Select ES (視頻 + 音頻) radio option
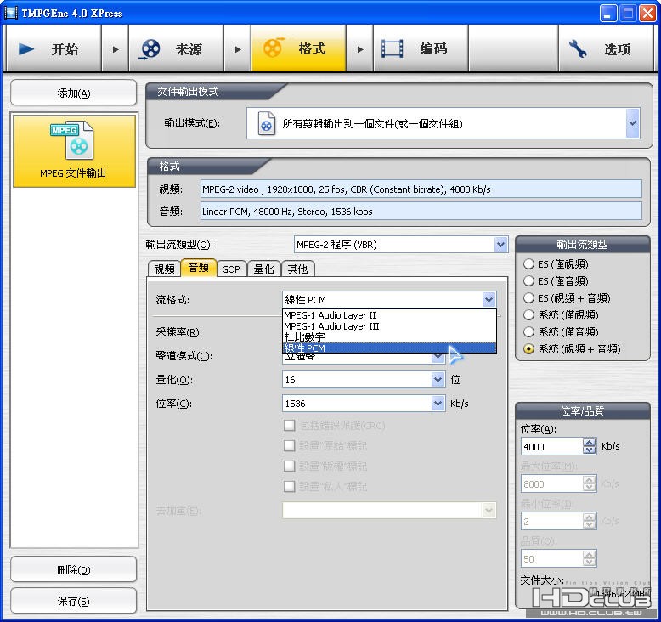The image size is (661, 622). point(528,297)
